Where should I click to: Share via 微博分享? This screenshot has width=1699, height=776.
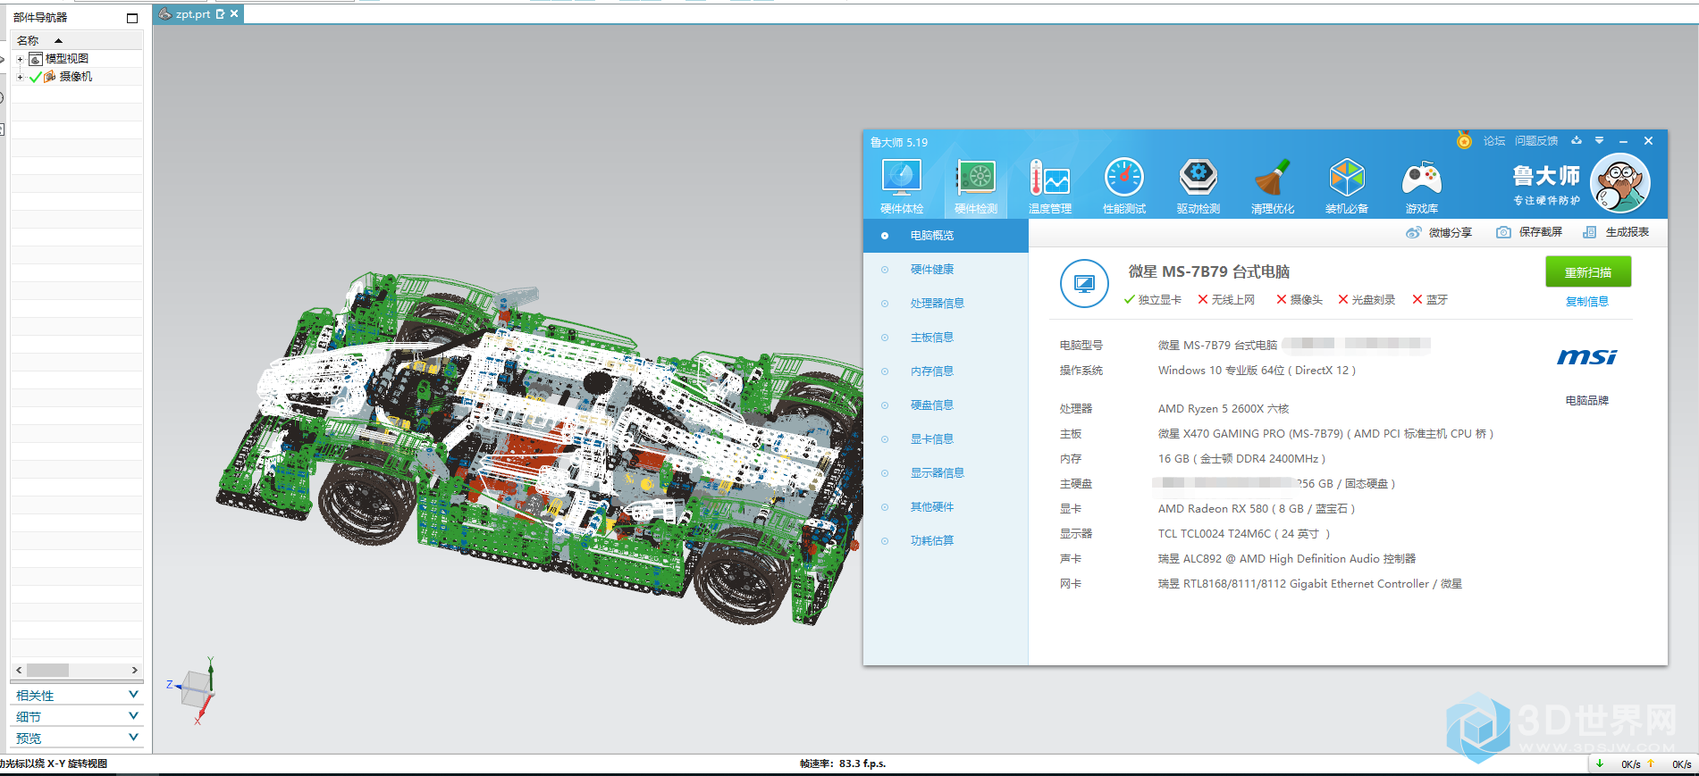tap(1439, 232)
